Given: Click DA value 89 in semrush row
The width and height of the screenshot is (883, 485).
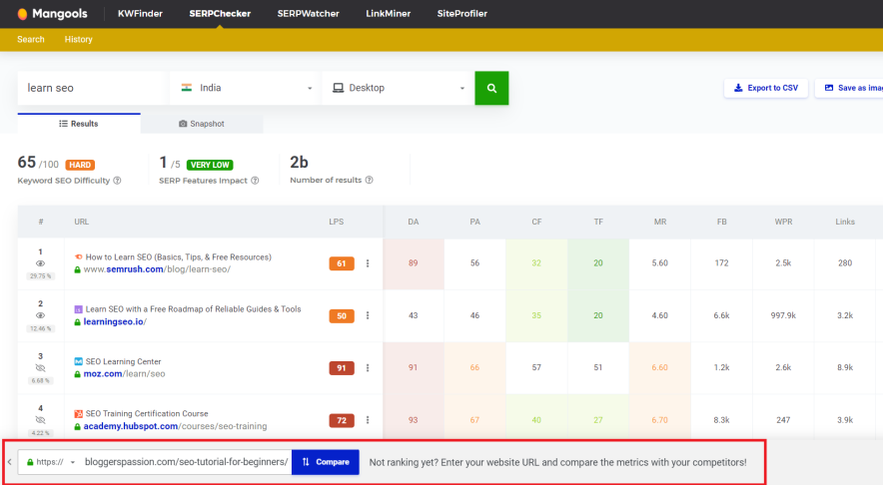Looking at the screenshot, I should pos(414,263).
